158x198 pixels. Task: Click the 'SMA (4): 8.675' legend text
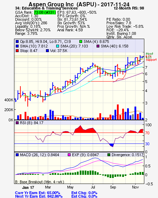(x=96, y=41)
